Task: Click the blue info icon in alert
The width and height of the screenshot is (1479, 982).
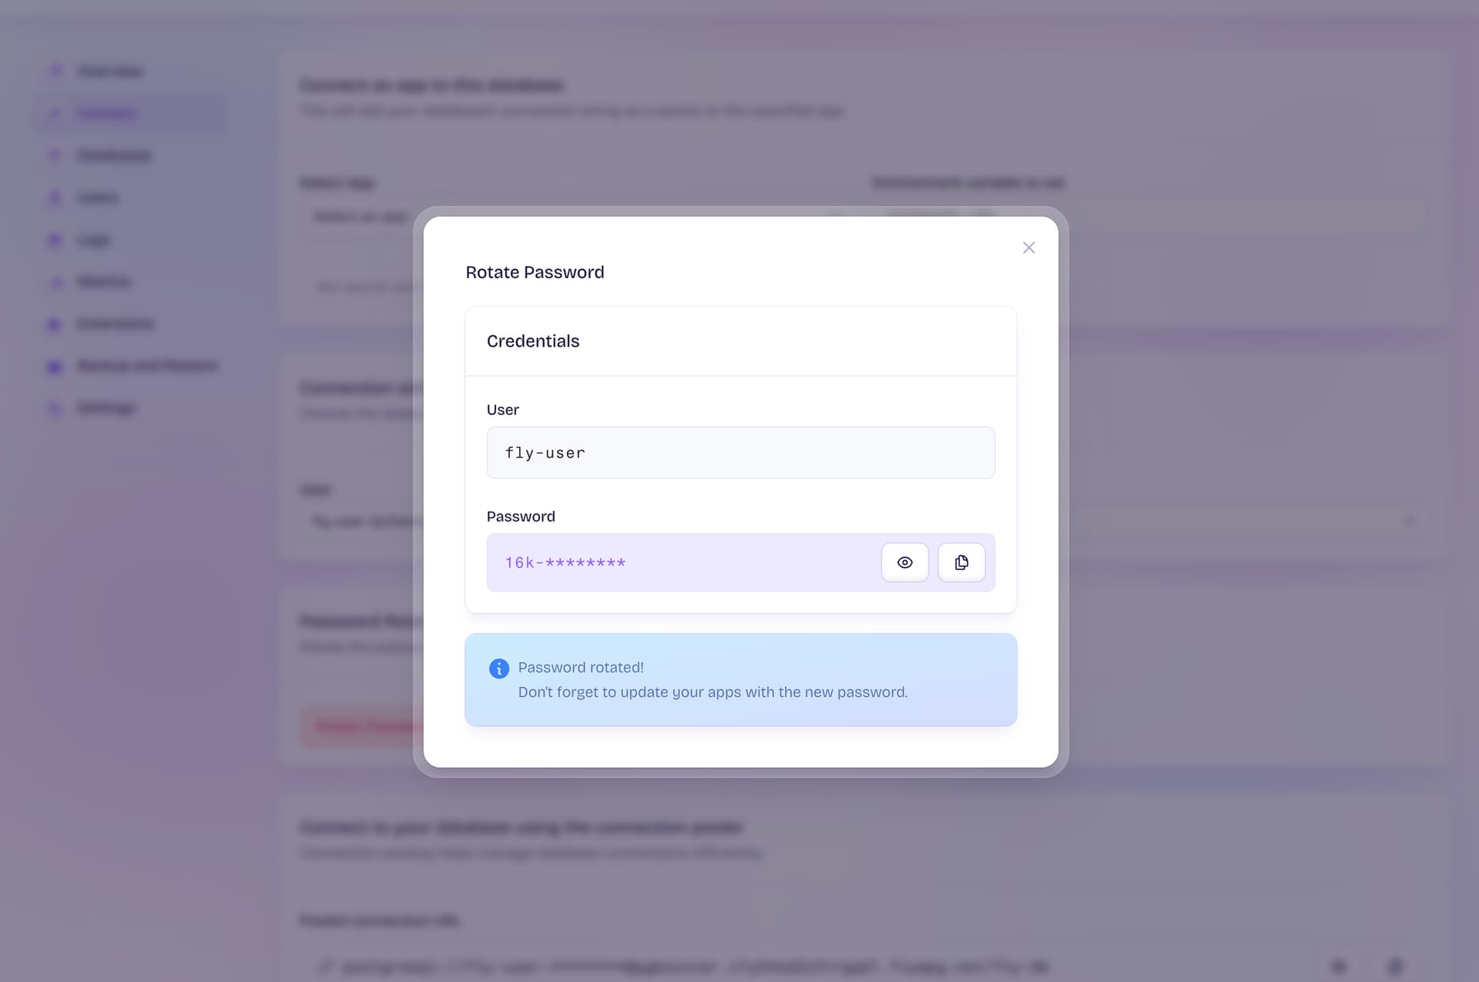Action: coord(499,669)
